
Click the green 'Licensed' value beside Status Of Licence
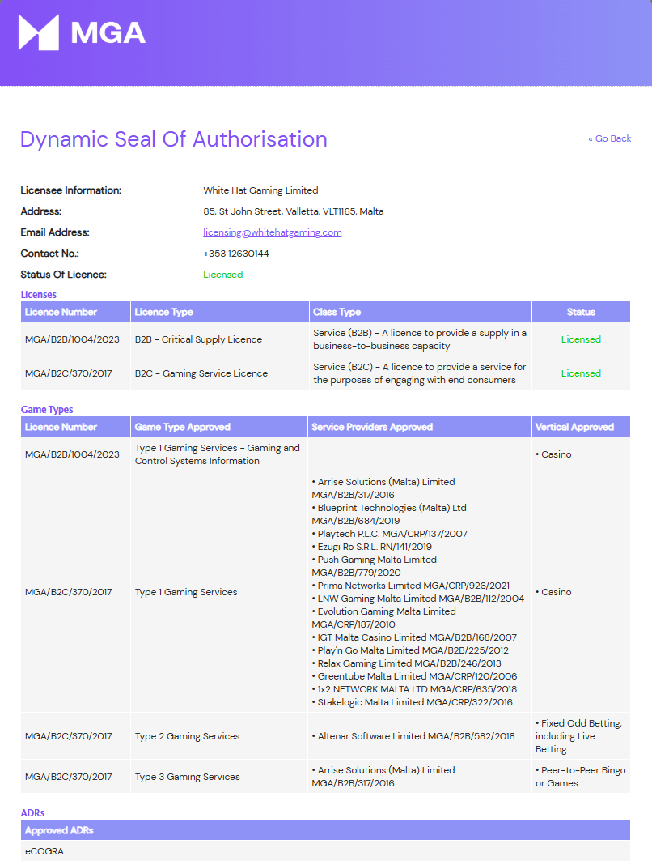pos(222,275)
